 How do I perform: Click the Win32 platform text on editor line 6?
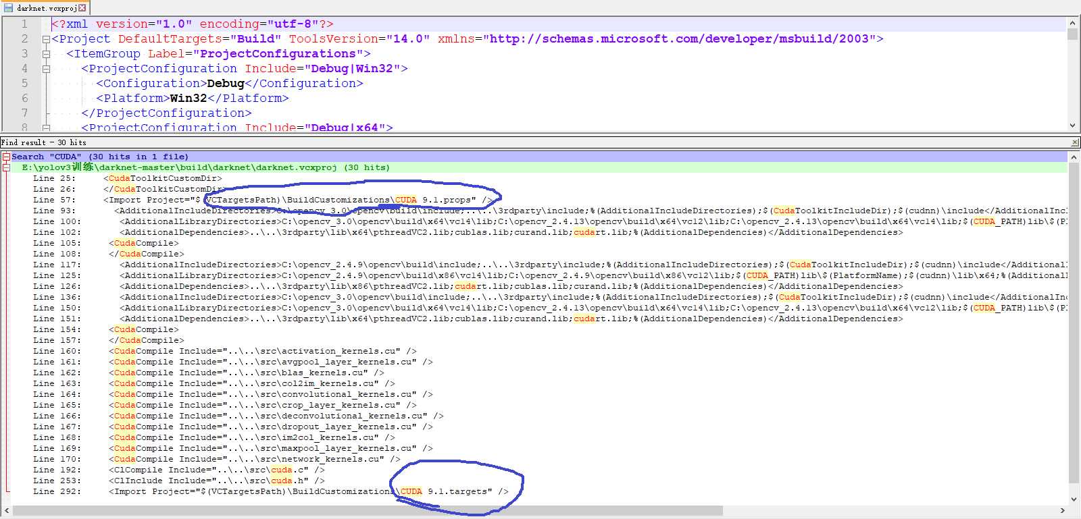(x=188, y=99)
